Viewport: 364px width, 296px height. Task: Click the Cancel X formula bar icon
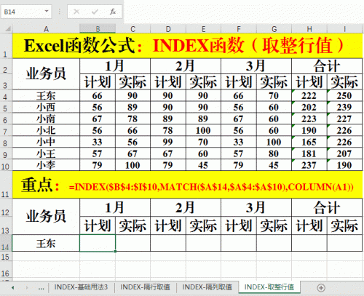point(76,12)
